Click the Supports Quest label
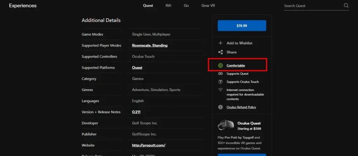Viewport: 358px width, 156px height. tap(237, 74)
